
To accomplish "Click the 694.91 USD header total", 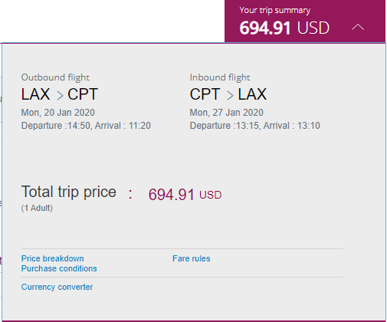I will (x=284, y=28).
